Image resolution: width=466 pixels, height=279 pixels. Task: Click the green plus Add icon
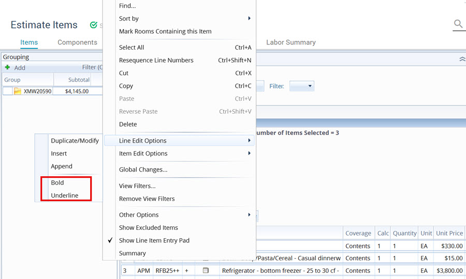(x=8, y=68)
